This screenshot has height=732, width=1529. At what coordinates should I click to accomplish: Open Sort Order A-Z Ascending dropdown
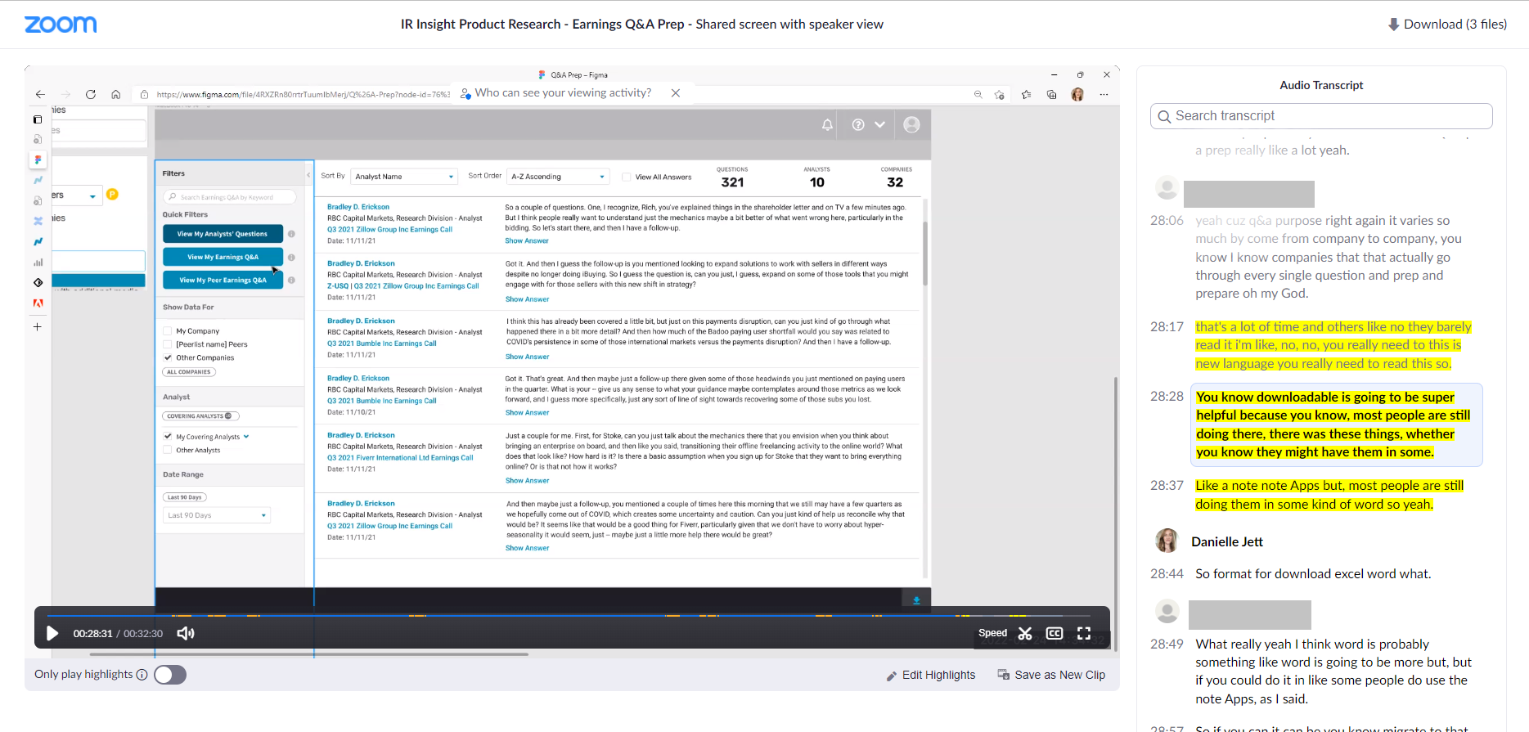(x=559, y=177)
